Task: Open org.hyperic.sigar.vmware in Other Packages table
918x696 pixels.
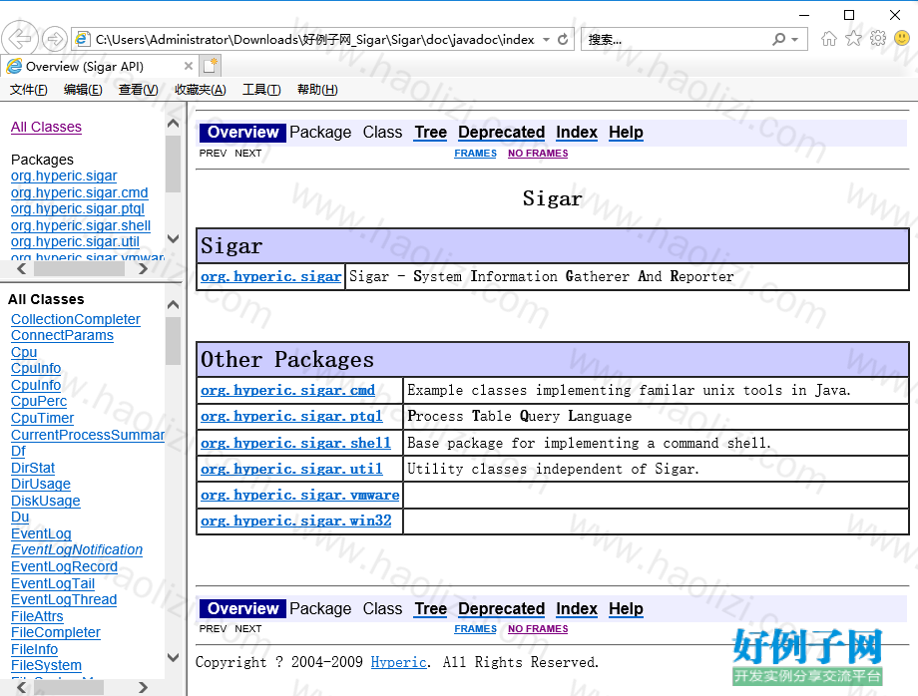Action: coord(300,495)
